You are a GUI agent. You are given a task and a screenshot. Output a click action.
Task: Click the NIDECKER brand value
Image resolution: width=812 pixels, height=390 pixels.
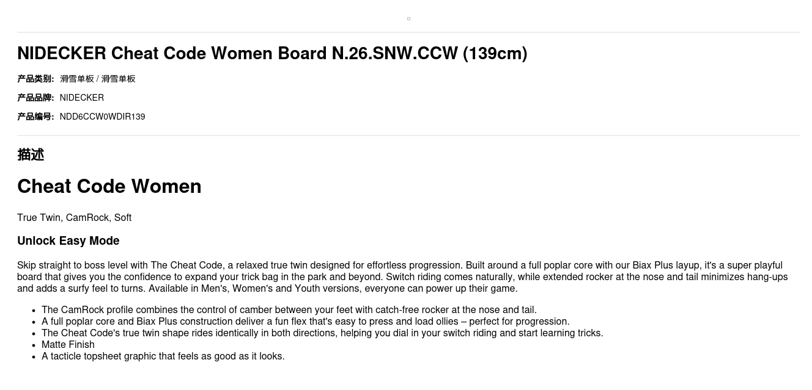[x=82, y=98]
